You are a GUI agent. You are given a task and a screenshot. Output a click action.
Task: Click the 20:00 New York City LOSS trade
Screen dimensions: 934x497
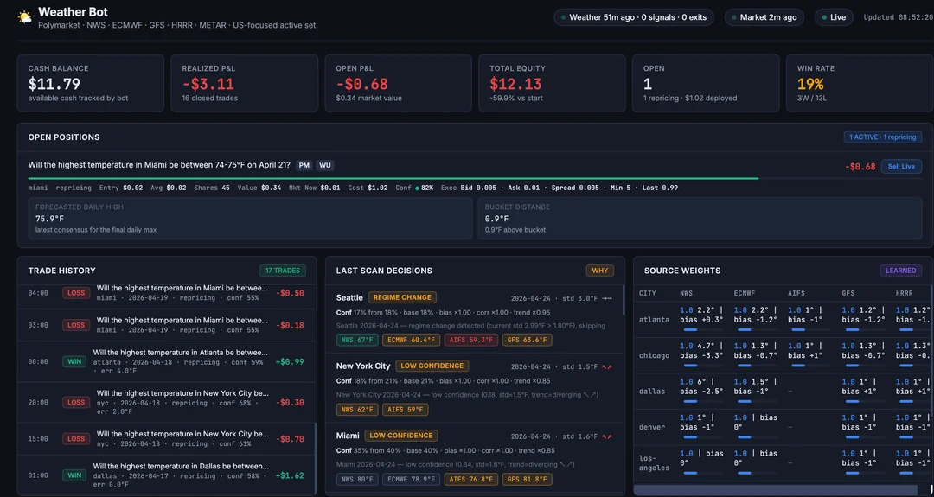point(166,403)
